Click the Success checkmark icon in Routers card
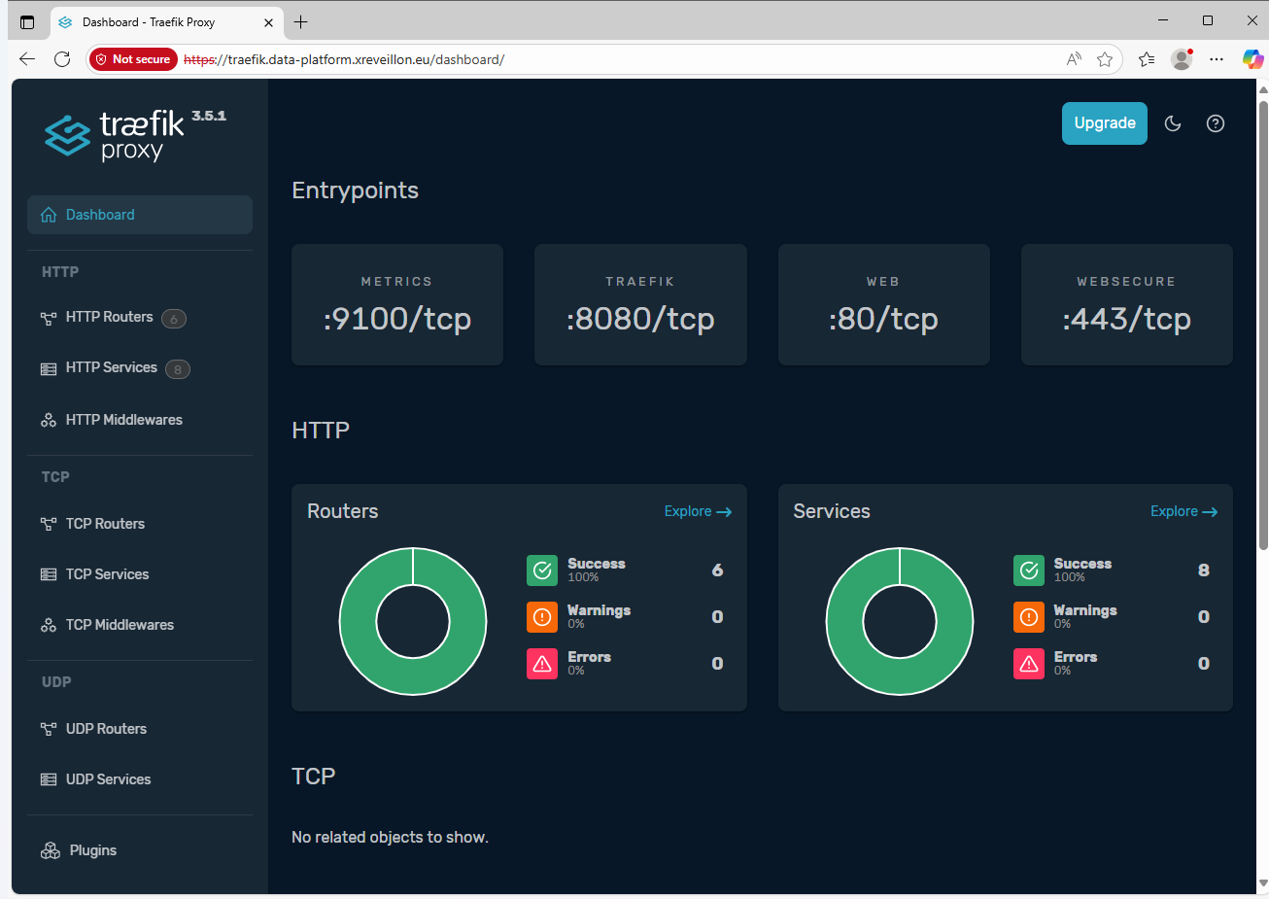The height and width of the screenshot is (899, 1269). pos(541,571)
